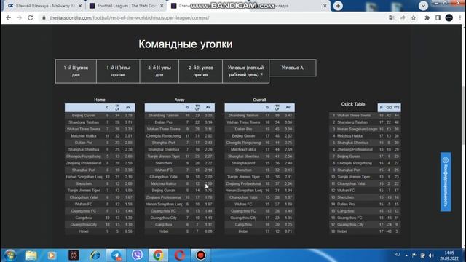Open Internet Explorer from the taskbar
The height and width of the screenshot is (262, 466).
point(95,255)
